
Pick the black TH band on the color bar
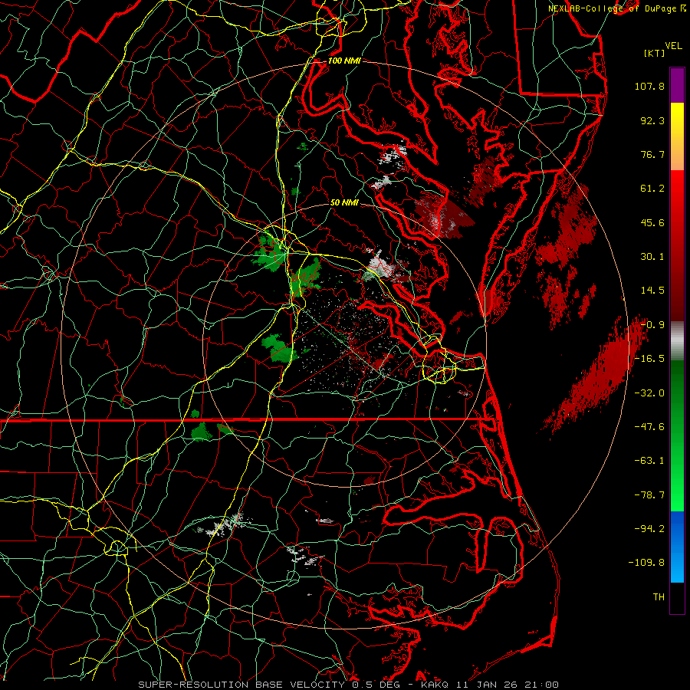(677, 597)
